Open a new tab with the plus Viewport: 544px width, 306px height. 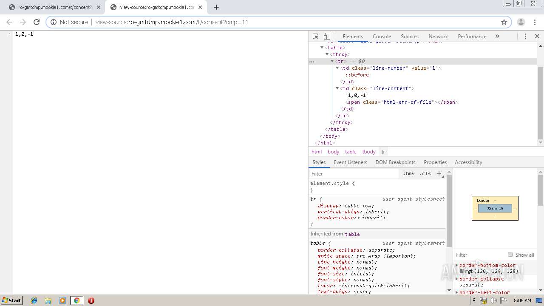click(216, 7)
